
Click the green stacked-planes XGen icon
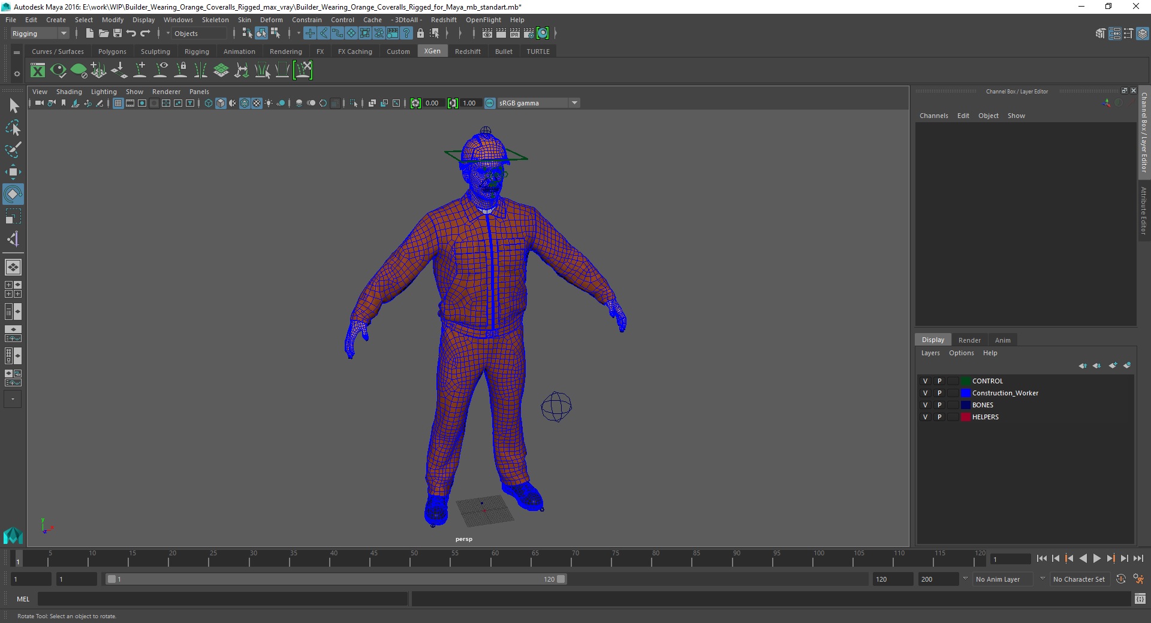[221, 71]
